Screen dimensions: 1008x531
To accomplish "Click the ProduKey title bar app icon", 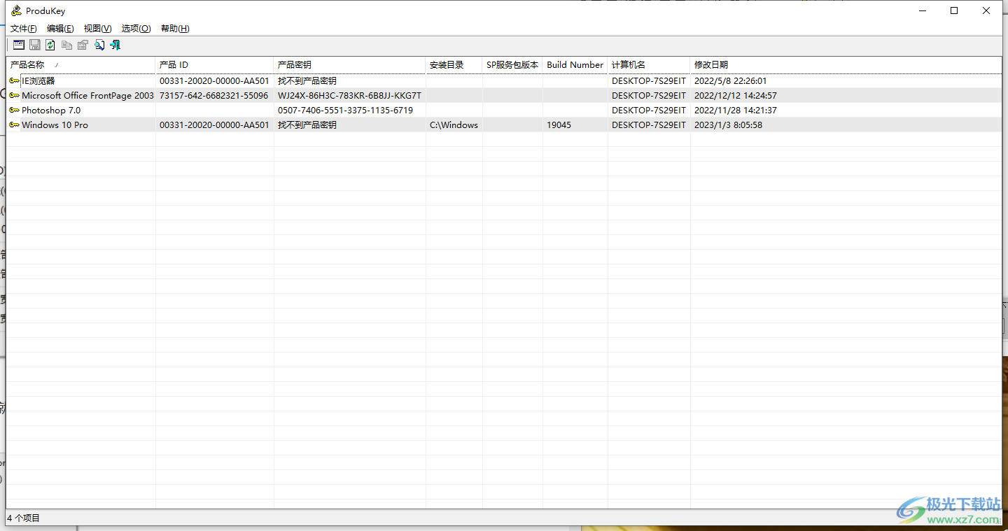I will (x=16, y=10).
